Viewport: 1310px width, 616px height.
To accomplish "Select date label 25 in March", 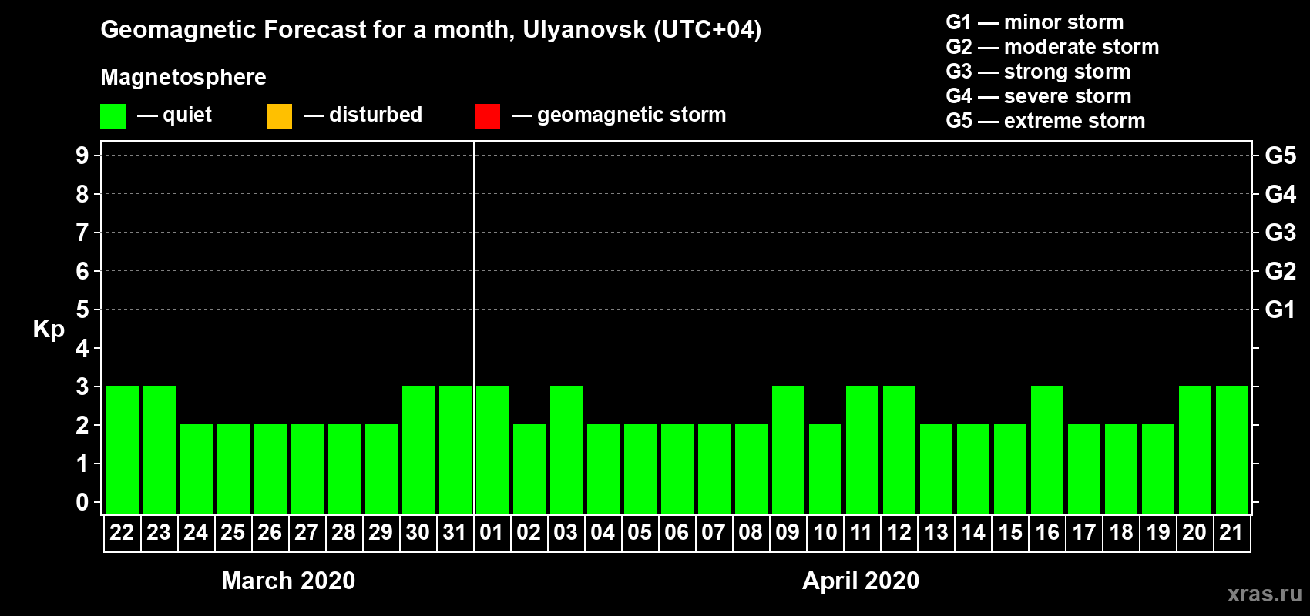I will tap(233, 532).
